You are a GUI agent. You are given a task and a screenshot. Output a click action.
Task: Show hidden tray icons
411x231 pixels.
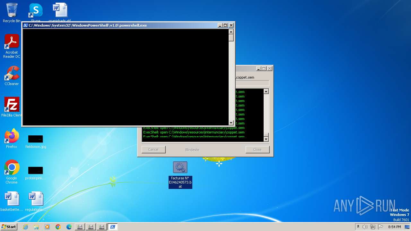click(358, 227)
